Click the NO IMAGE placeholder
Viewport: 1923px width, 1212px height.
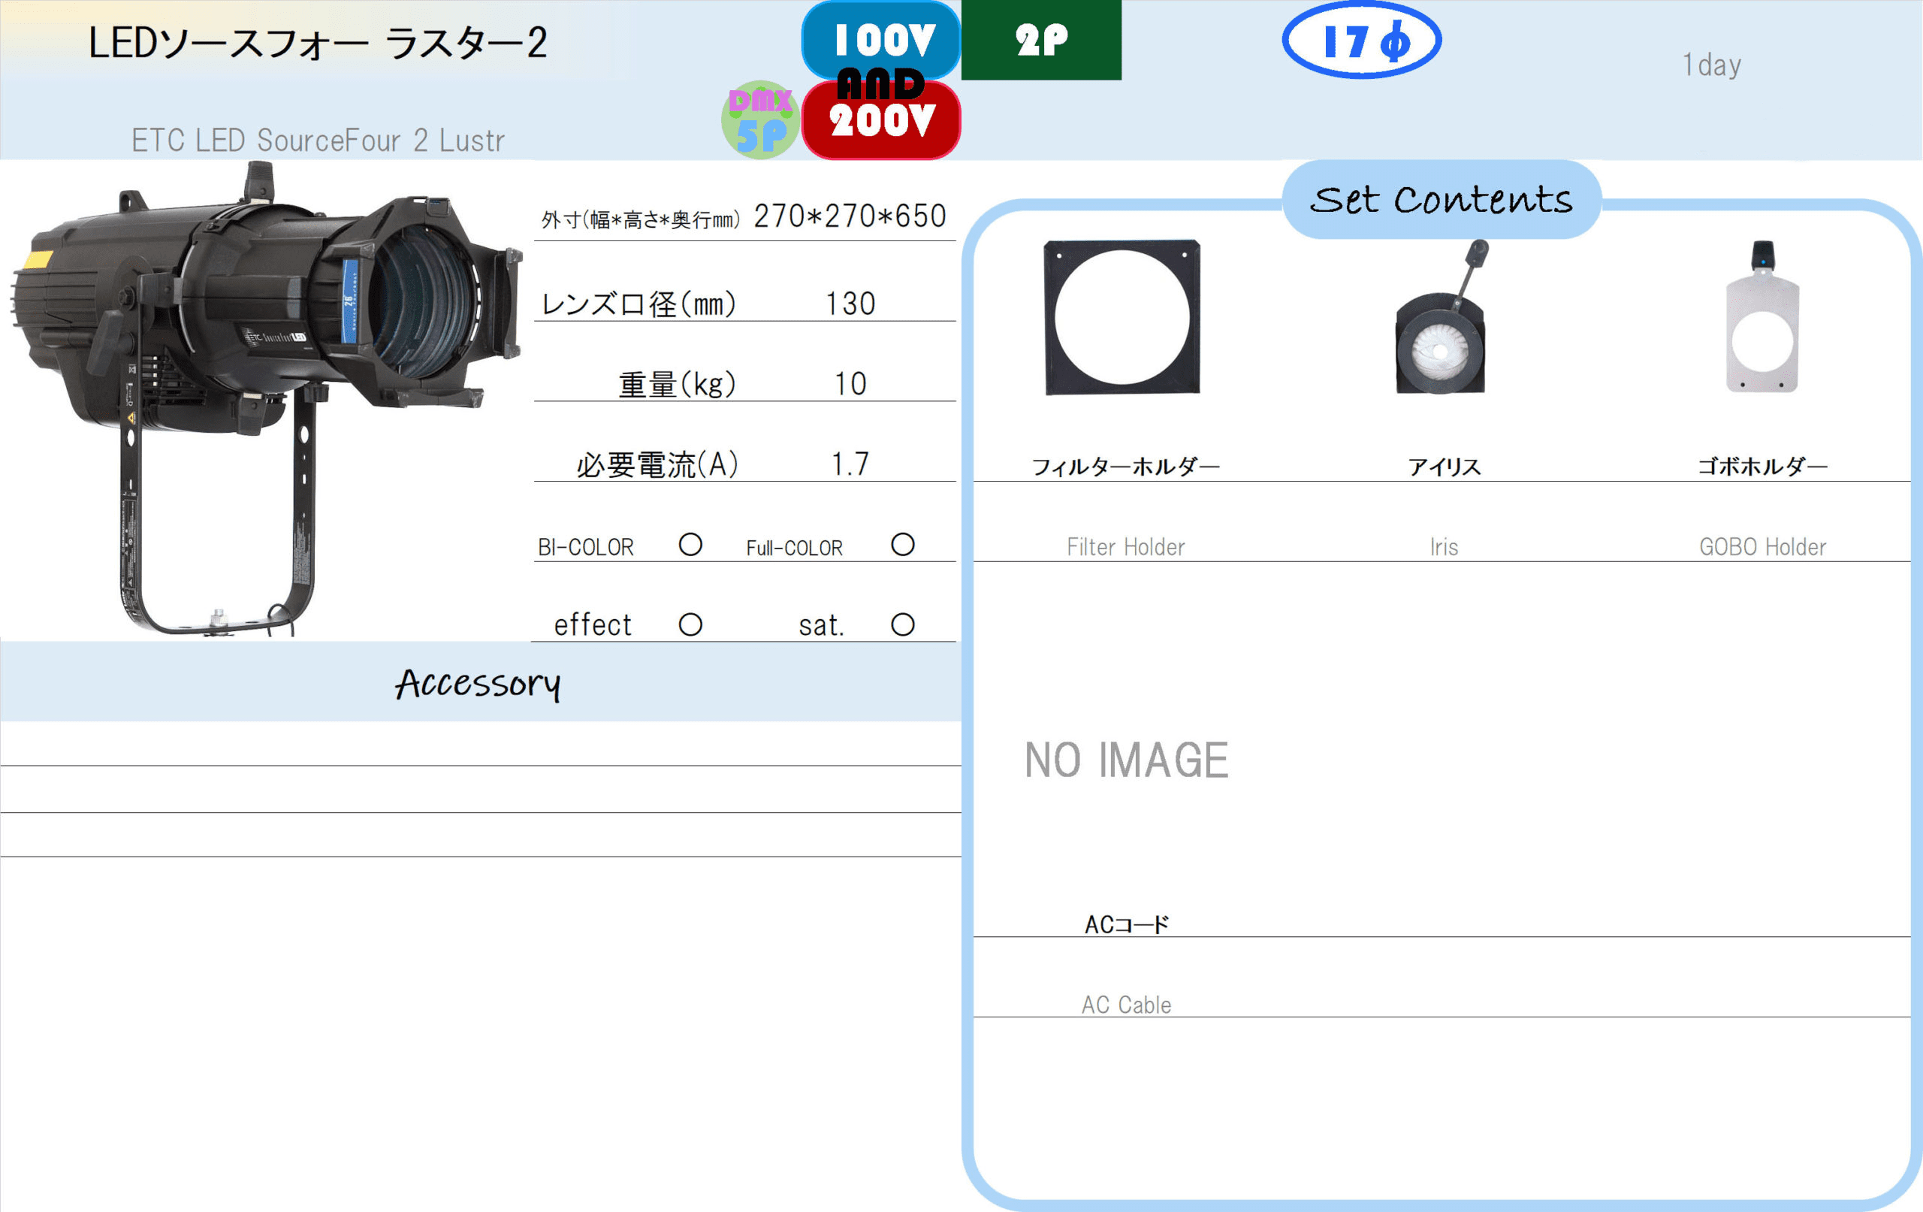click(x=1126, y=760)
